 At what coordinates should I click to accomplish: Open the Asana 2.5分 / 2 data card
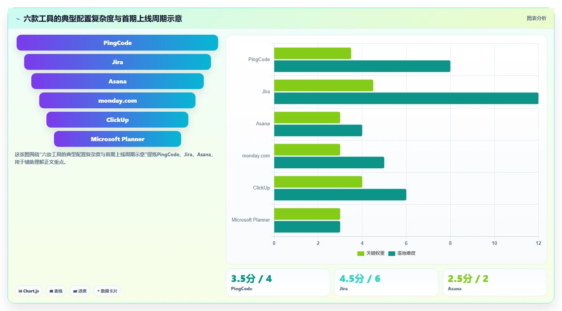(x=495, y=282)
